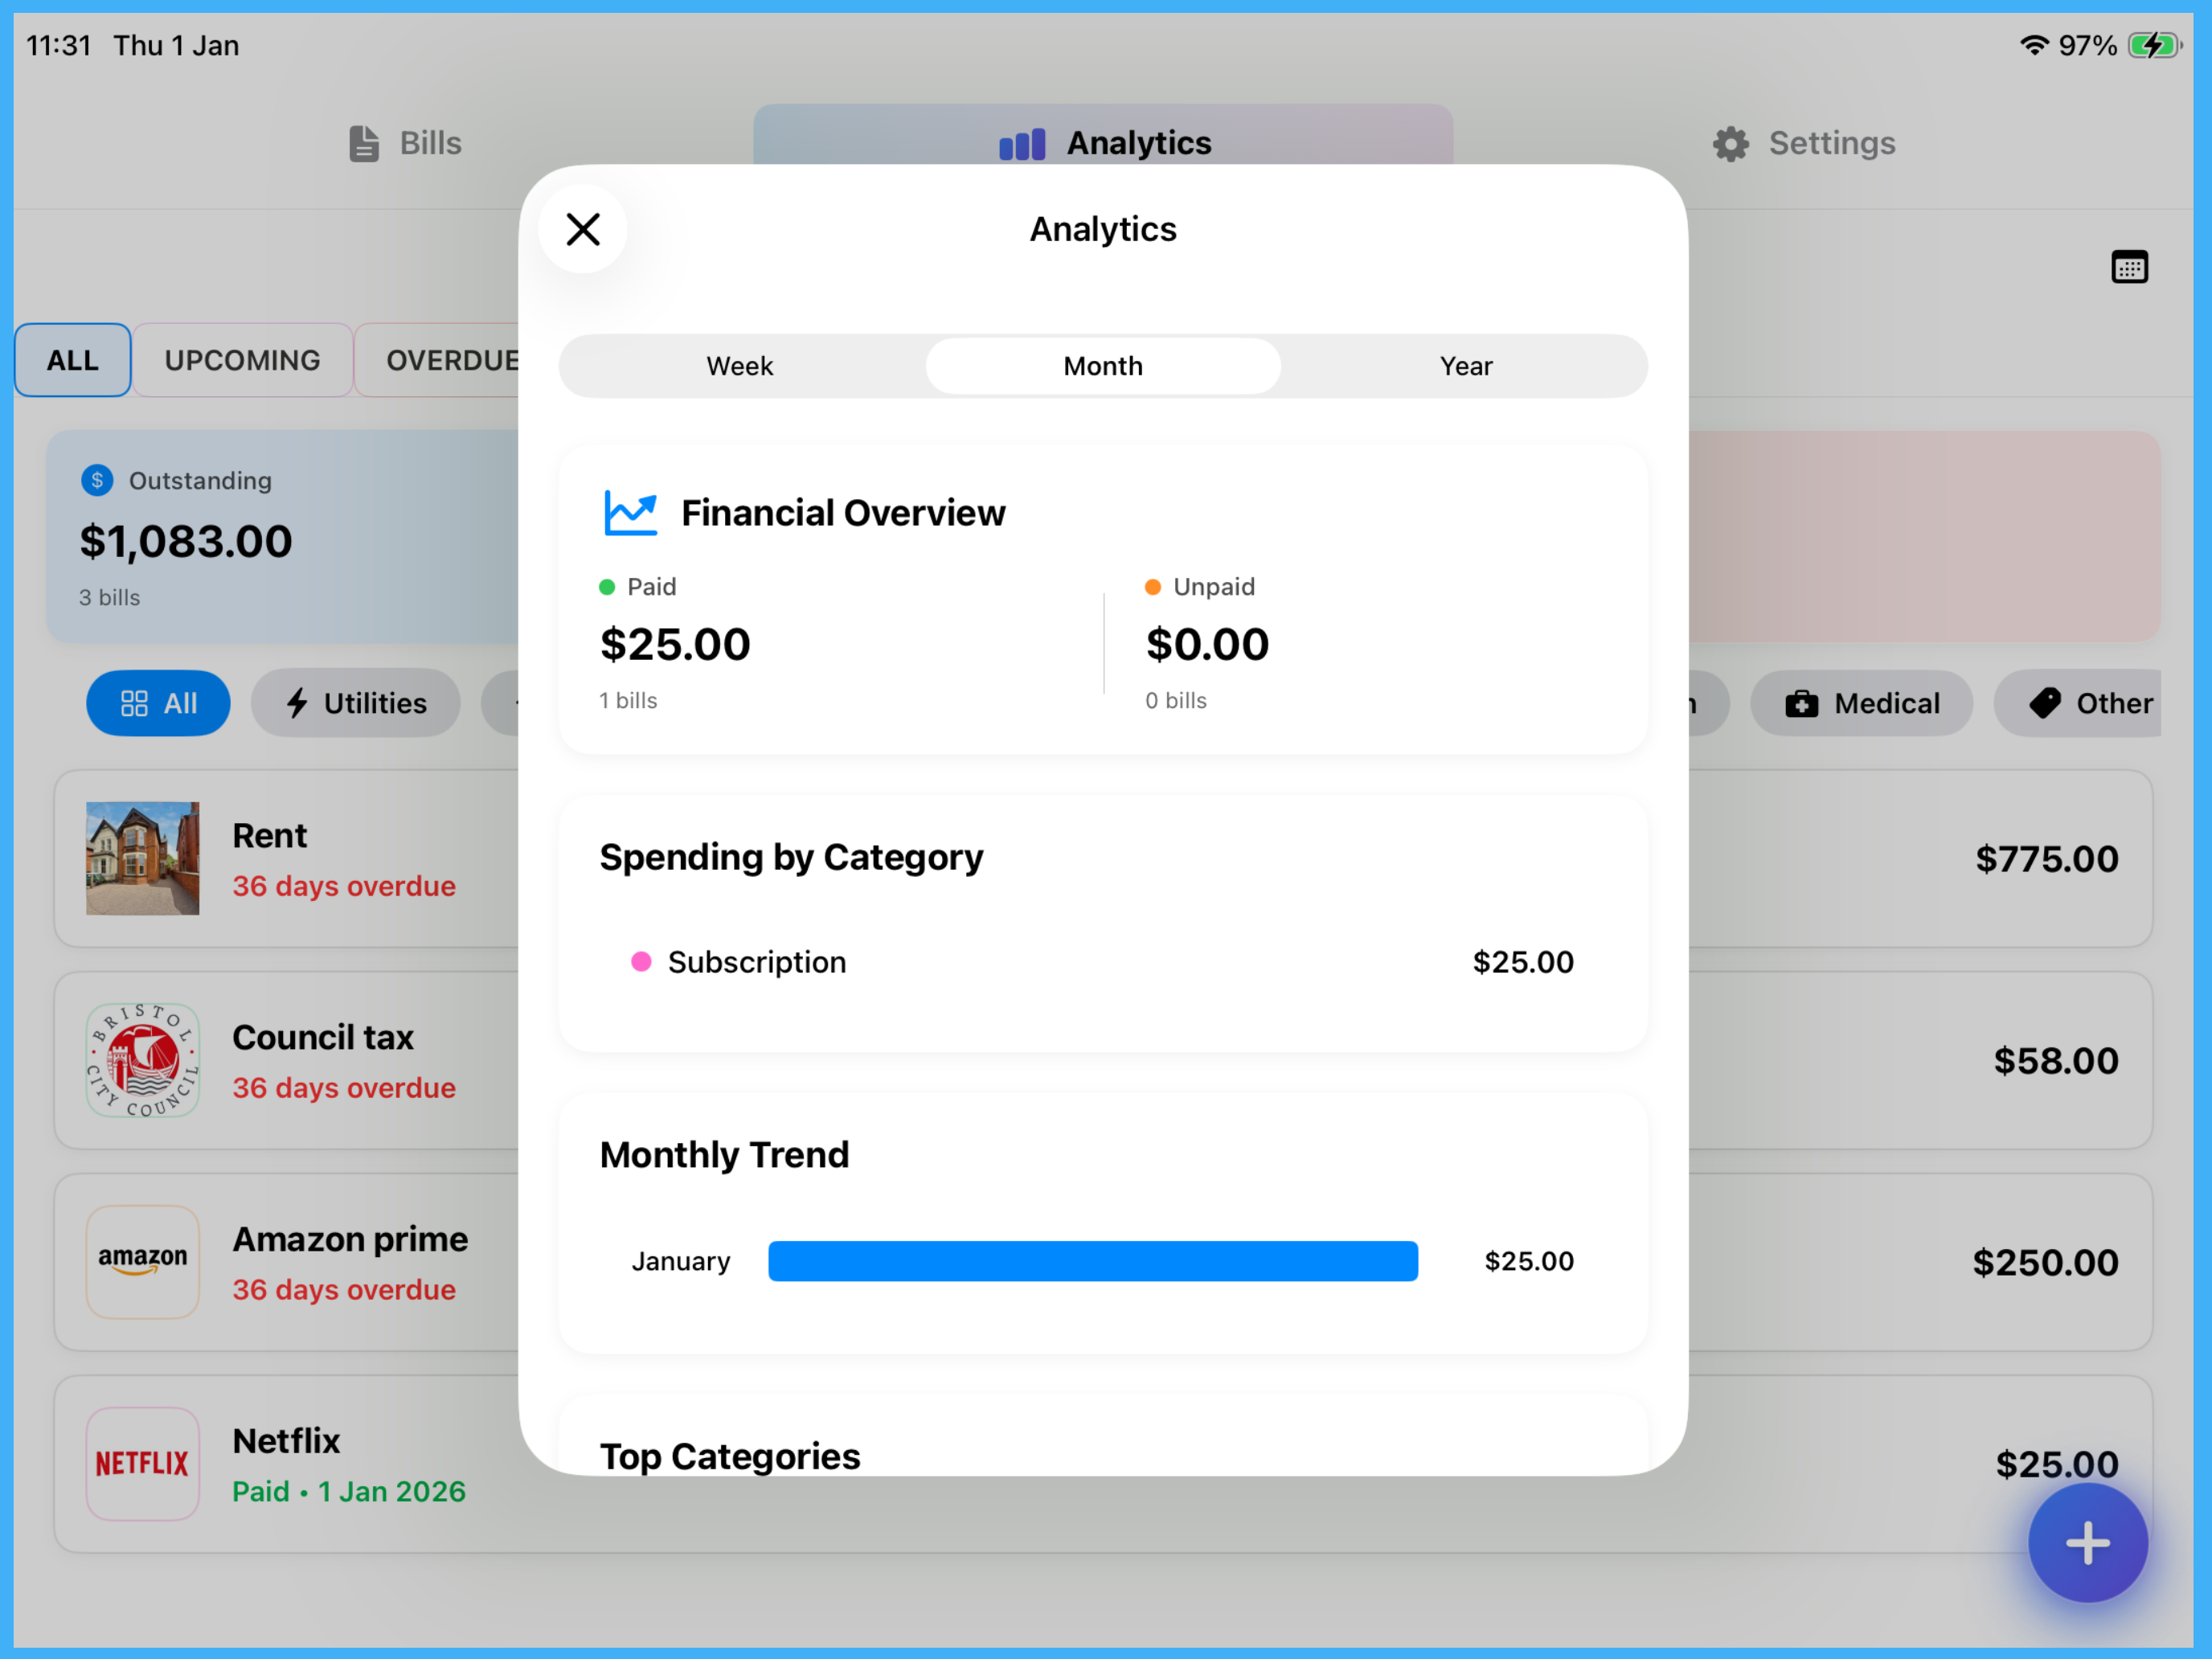
Task: Click the Subscription category row label
Action: pyautogui.click(x=757, y=962)
